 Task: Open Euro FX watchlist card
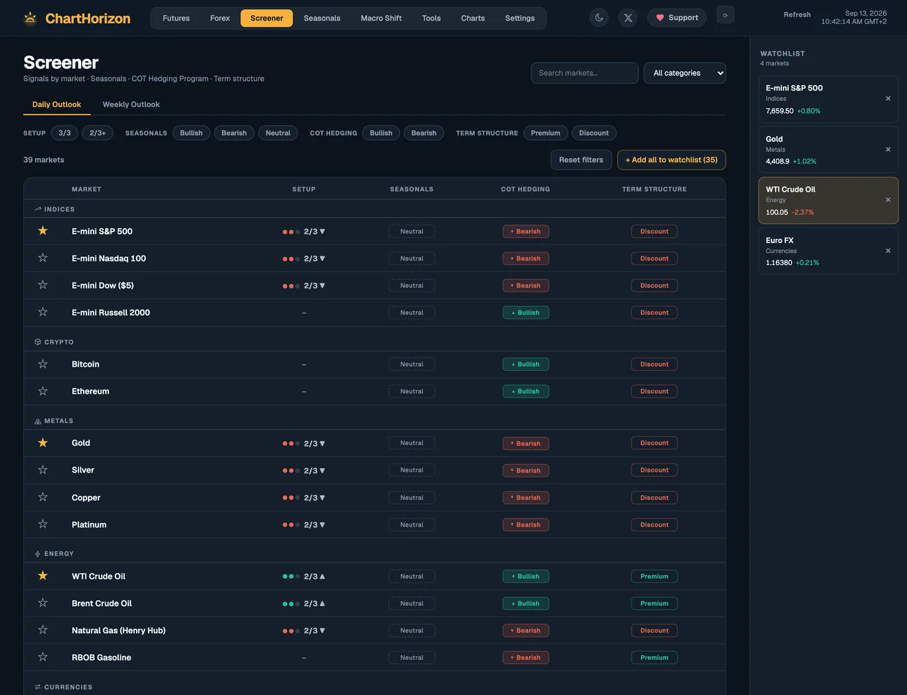828,251
